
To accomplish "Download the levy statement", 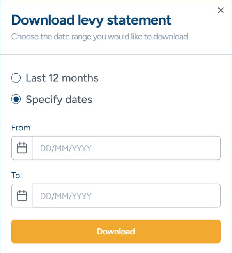I will pyautogui.click(x=116, y=231).
